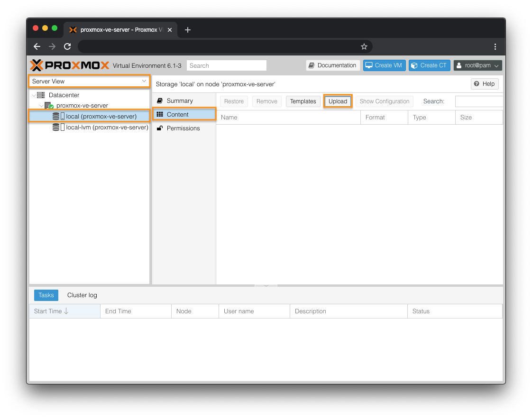The width and height of the screenshot is (532, 419).
Task: Click in the top Search field
Action: [x=226, y=65]
